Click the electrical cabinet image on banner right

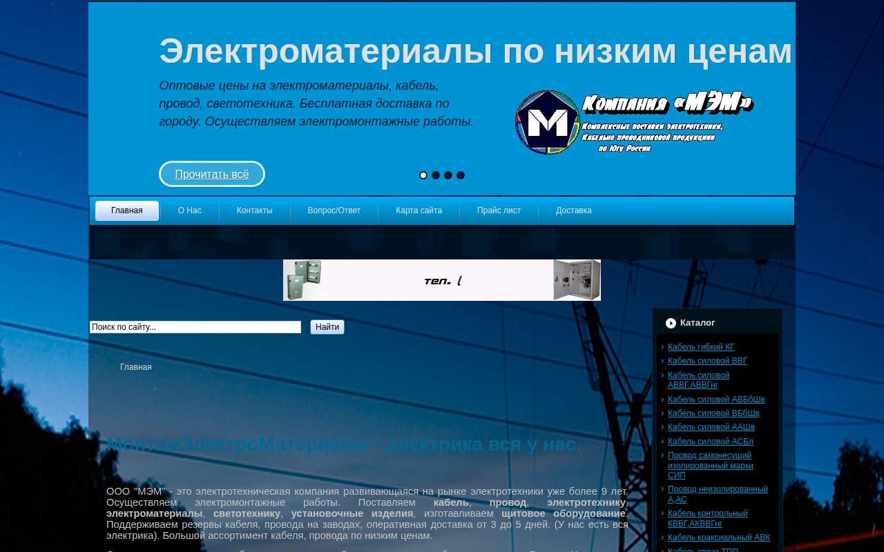577,280
